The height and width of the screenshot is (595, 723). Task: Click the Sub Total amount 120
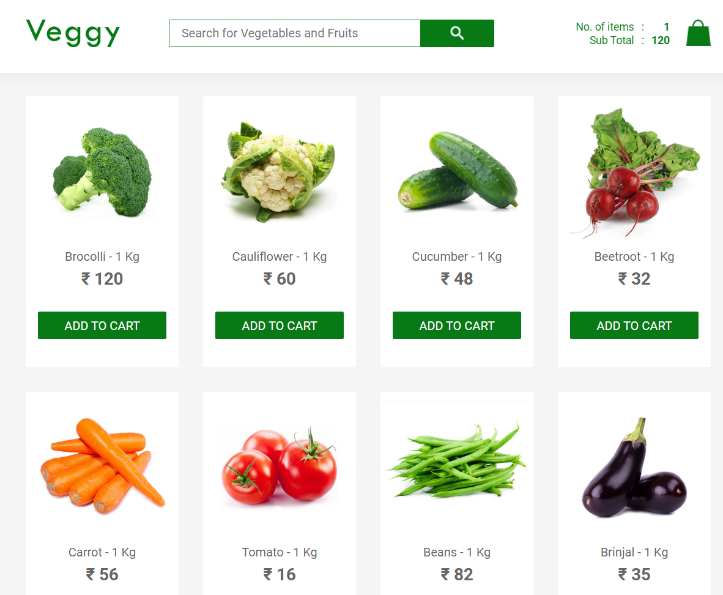[660, 40]
